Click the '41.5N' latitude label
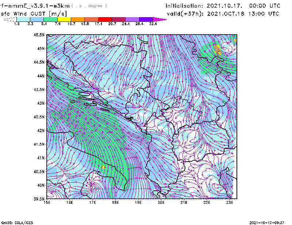Screen dimensions: 292x225 click(x=39, y=144)
